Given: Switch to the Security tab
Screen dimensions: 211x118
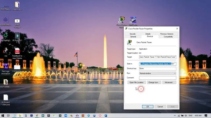Looking at the screenshot, I should [133, 34].
